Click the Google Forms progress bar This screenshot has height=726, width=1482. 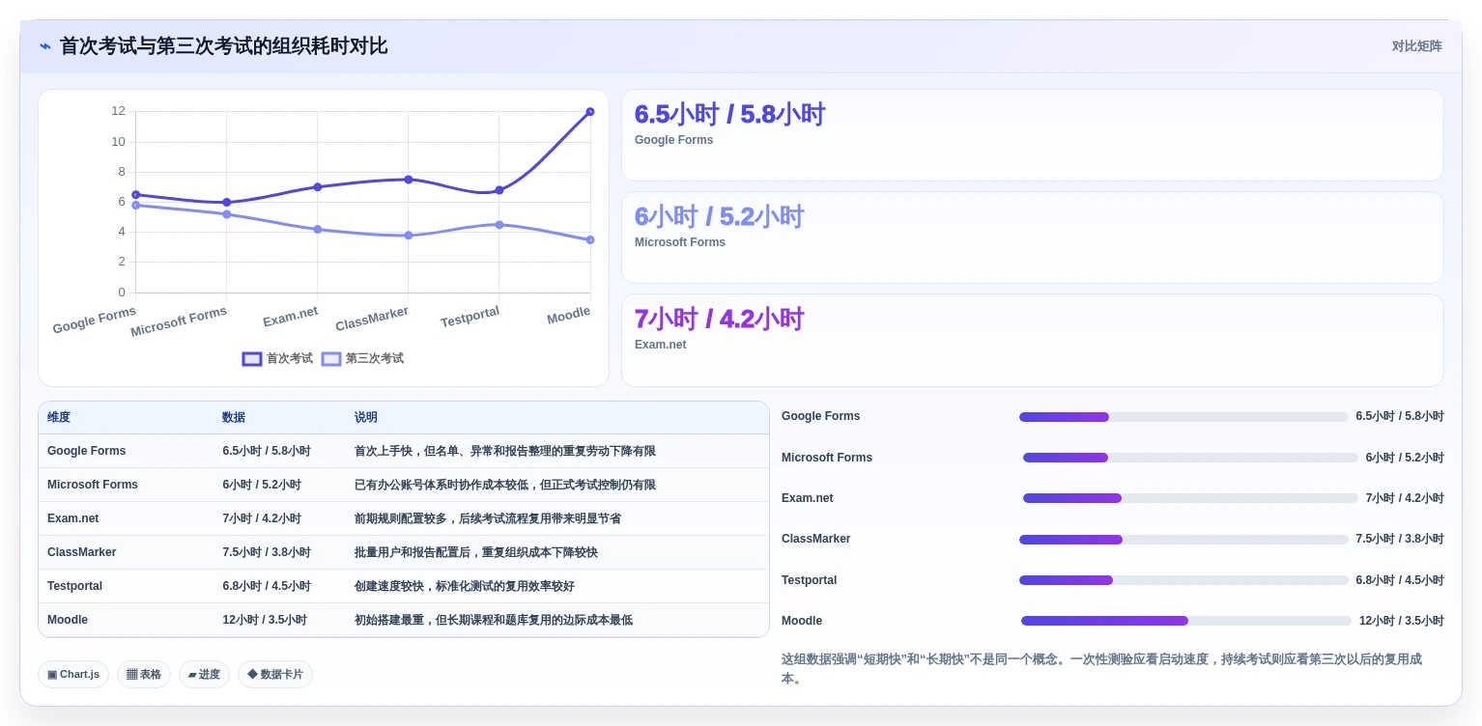(x=1183, y=417)
